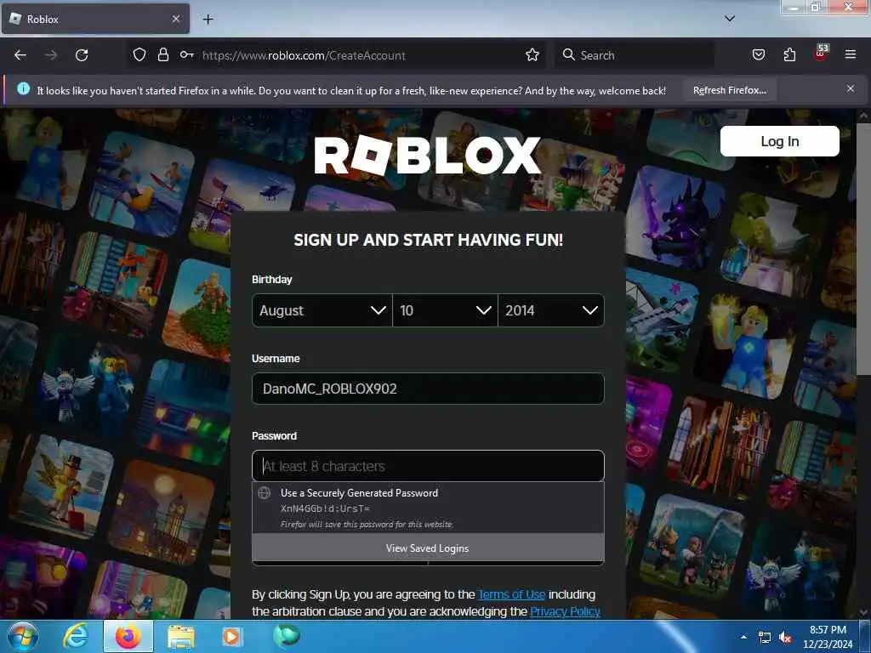Open the Extensions puzzle icon
This screenshot has height=653, width=871.
(789, 54)
